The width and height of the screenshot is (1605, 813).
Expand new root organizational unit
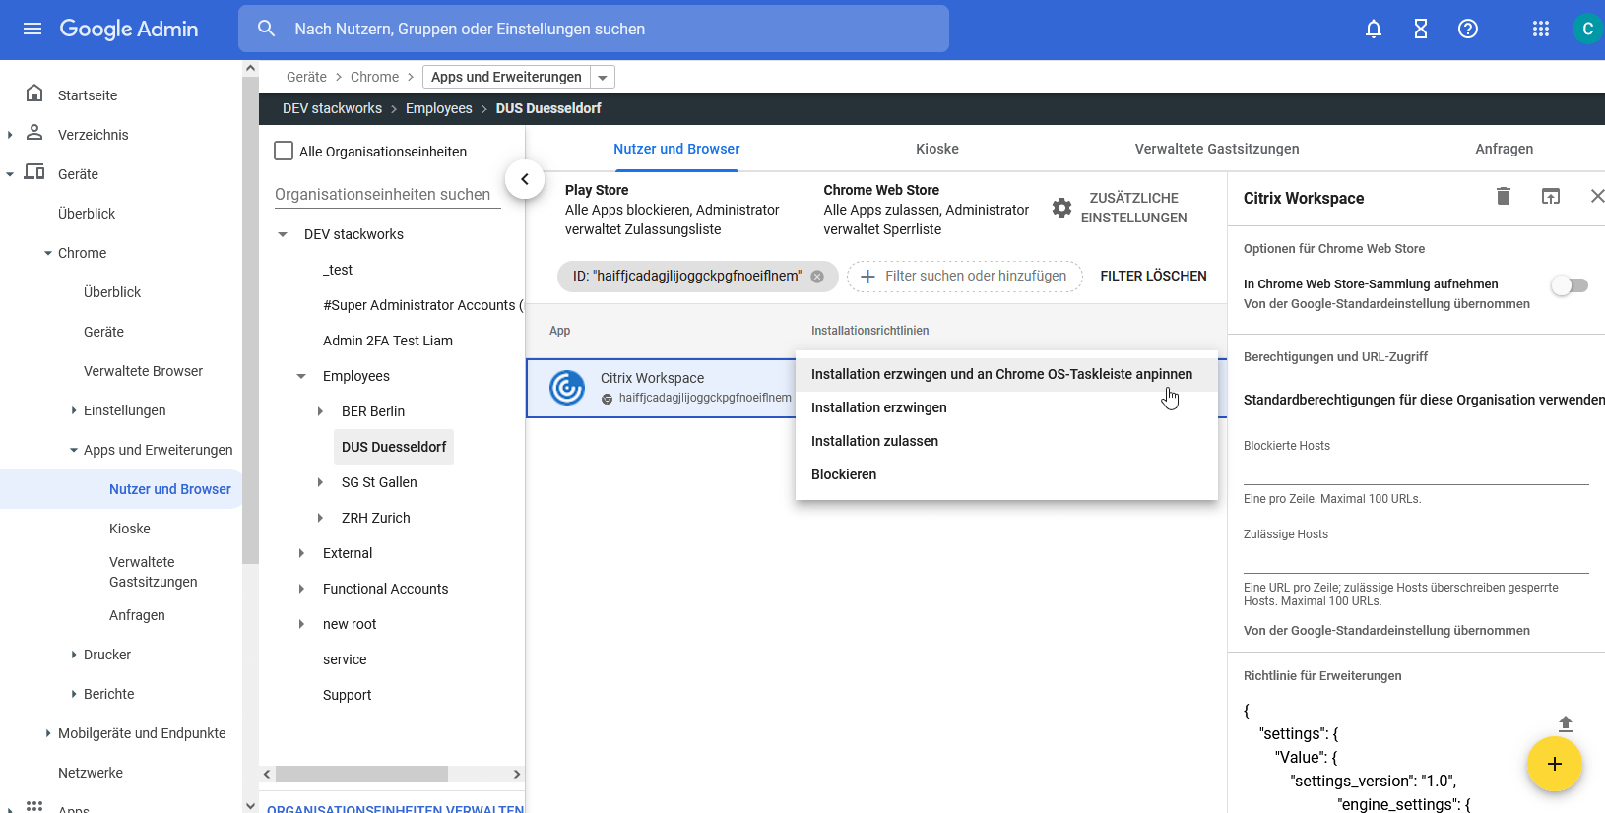tap(301, 624)
